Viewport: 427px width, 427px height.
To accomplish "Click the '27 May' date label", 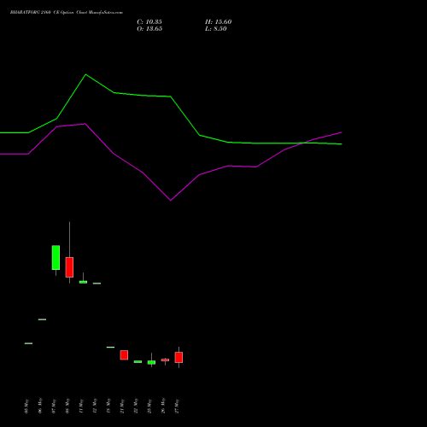I will tap(177, 407).
